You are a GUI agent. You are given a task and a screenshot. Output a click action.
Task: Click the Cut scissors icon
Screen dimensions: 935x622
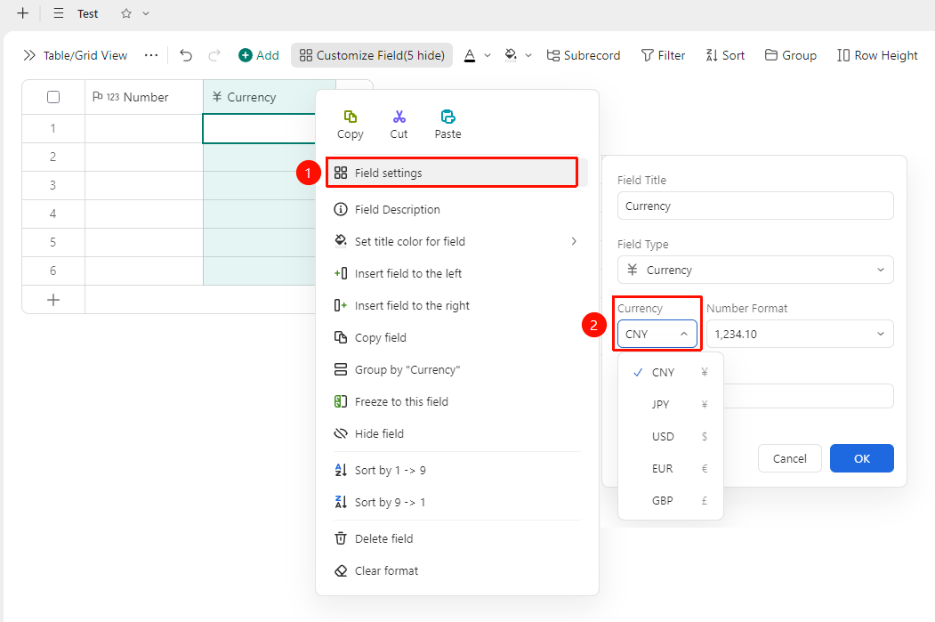click(399, 117)
